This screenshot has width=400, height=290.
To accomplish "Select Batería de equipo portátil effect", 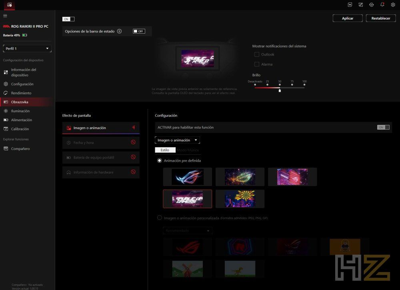I will [x=101, y=157].
